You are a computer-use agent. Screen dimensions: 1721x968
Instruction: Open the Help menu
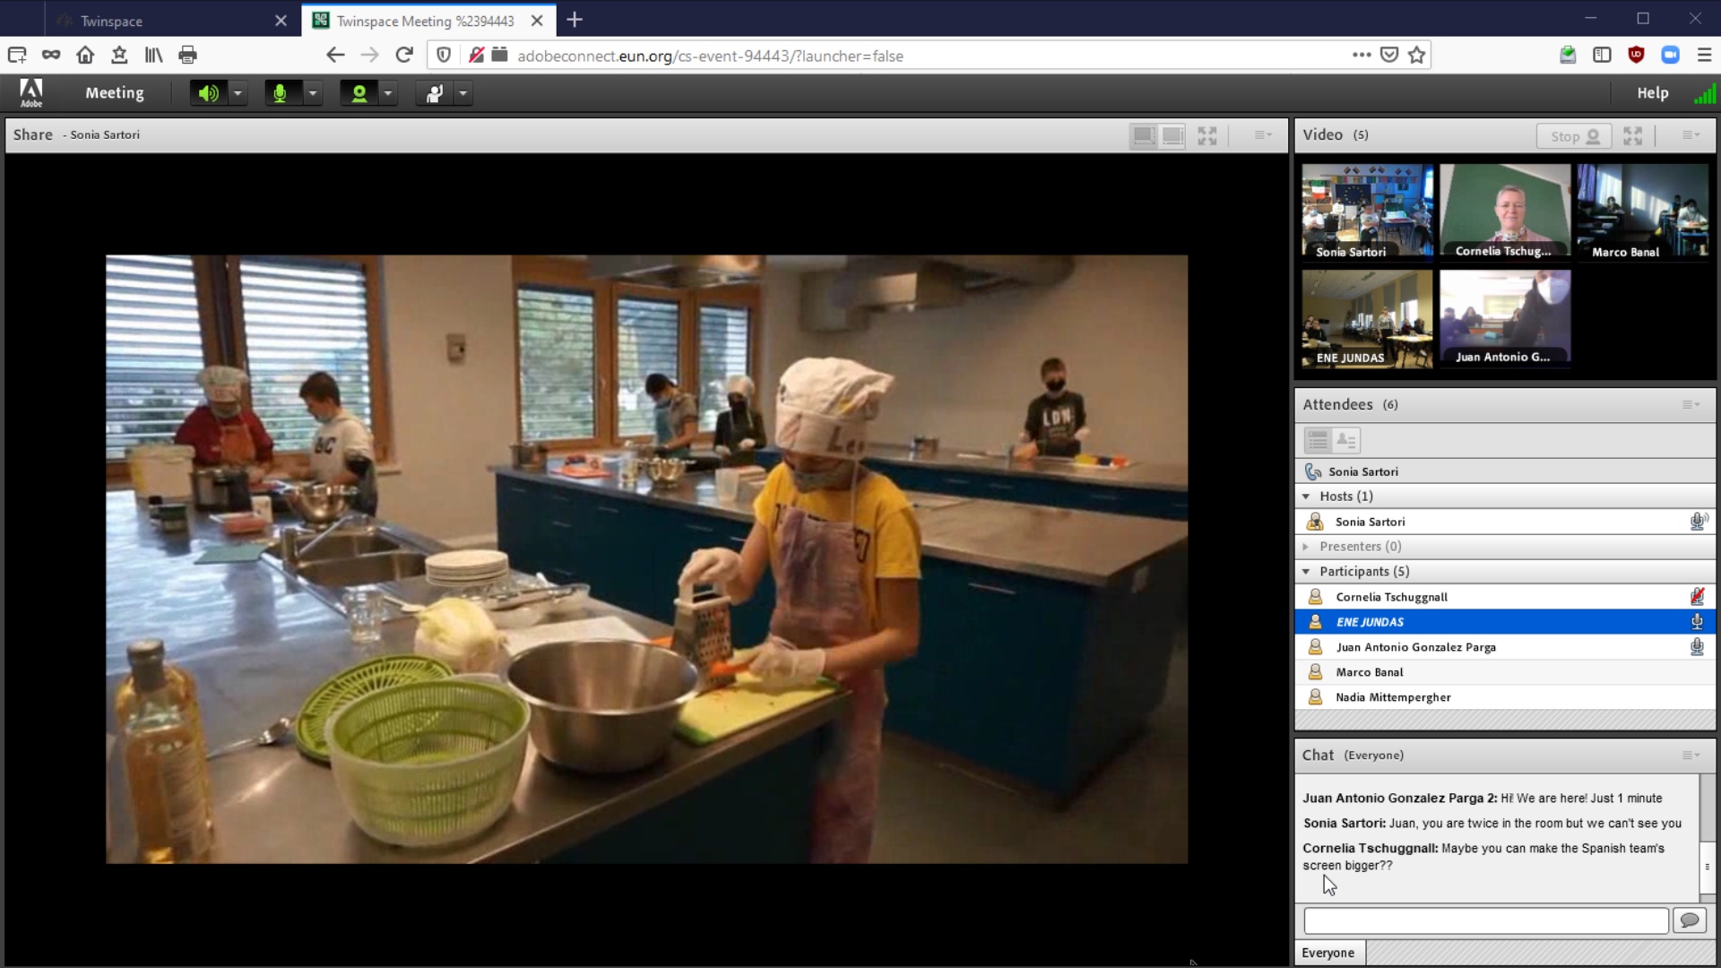point(1652,93)
